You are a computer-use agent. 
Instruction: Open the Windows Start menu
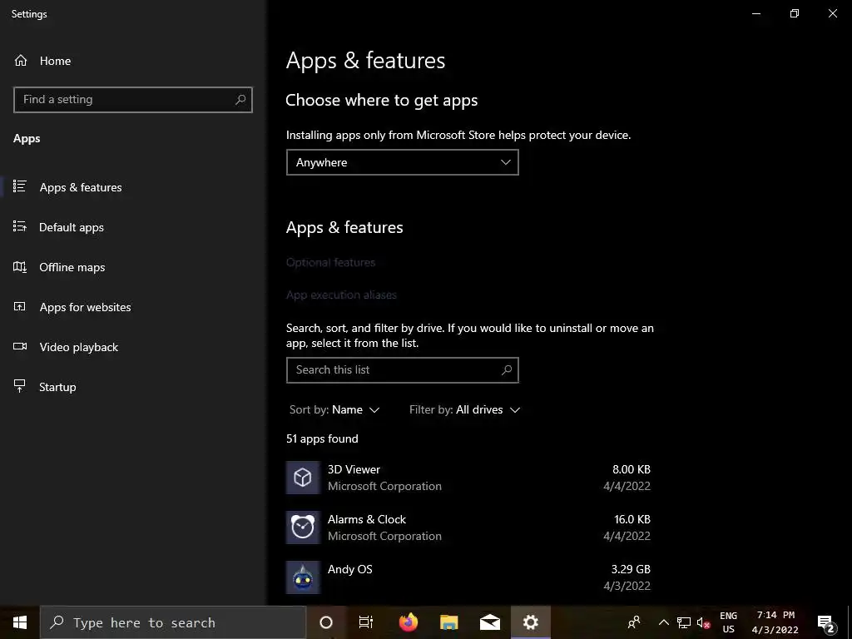coord(20,622)
